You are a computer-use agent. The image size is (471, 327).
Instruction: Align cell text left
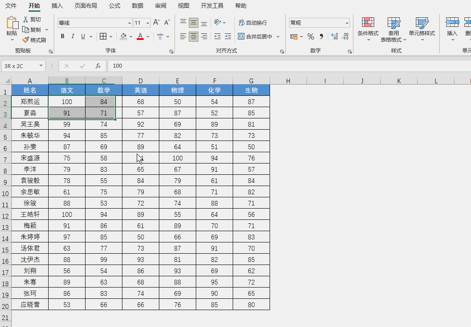point(183,36)
